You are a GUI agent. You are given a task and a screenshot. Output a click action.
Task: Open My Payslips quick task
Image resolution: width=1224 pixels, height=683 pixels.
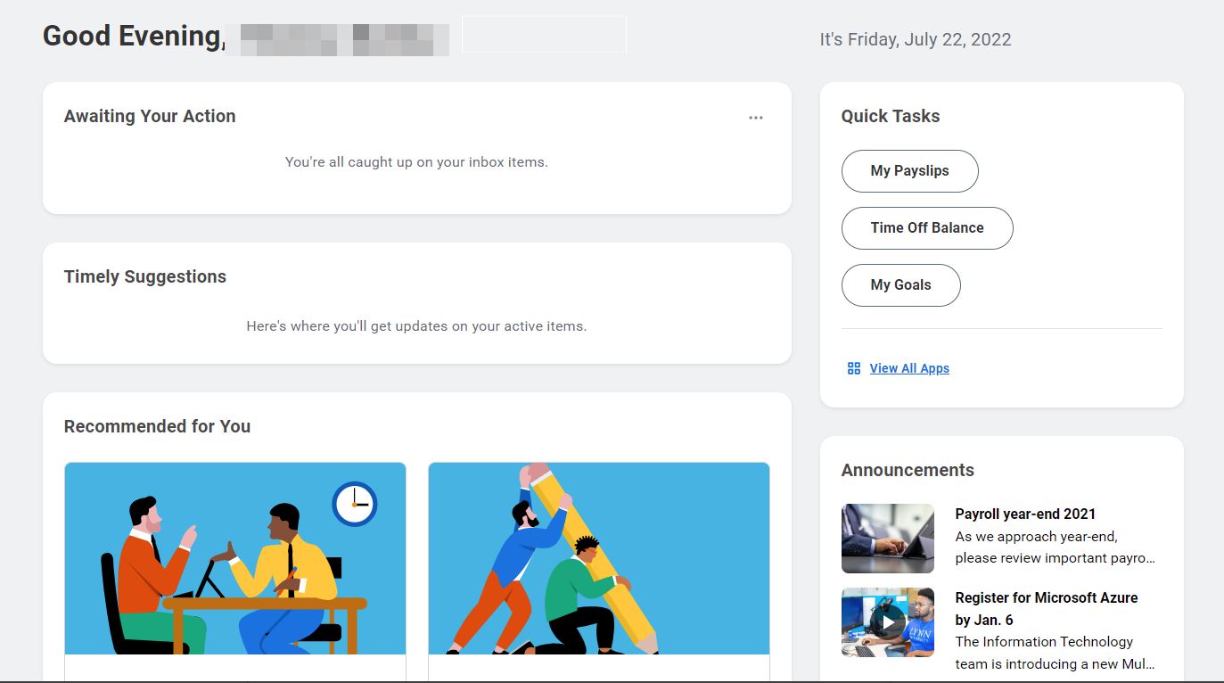[x=909, y=171]
